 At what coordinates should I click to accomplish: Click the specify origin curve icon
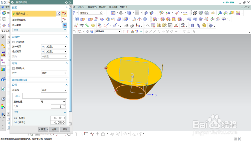[64, 20]
